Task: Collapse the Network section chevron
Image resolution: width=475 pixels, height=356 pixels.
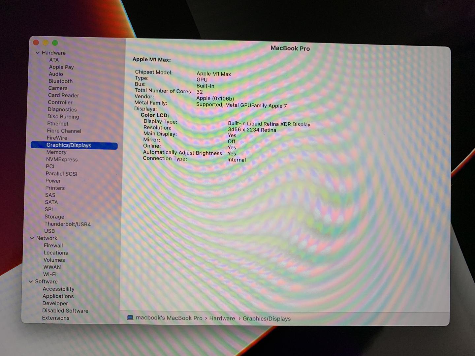Action: click(x=32, y=238)
